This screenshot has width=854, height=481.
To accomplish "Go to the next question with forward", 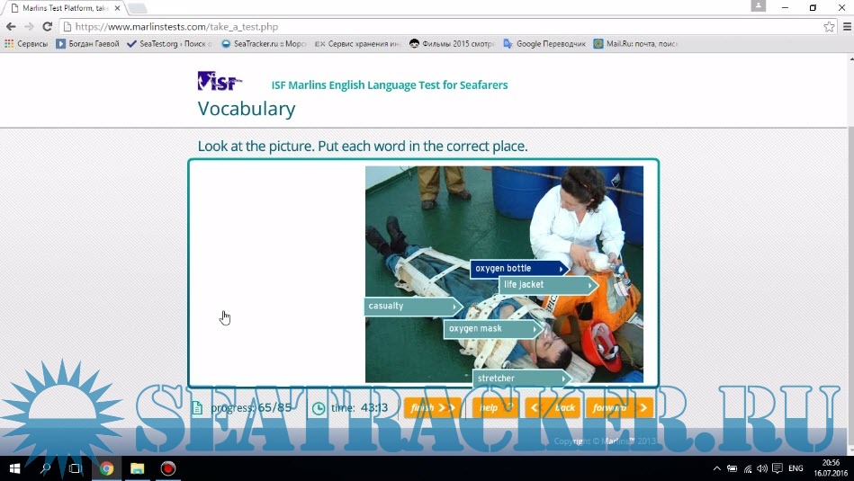I will click(x=618, y=408).
